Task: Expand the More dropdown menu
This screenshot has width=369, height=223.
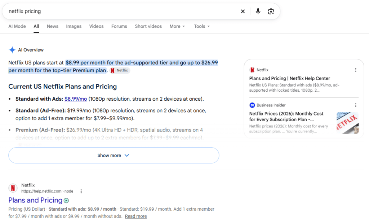Action: (x=177, y=26)
